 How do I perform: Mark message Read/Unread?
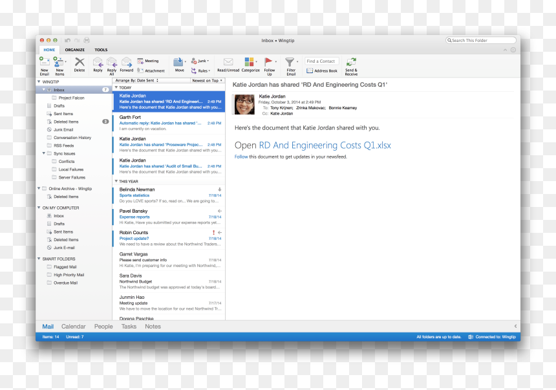228,65
